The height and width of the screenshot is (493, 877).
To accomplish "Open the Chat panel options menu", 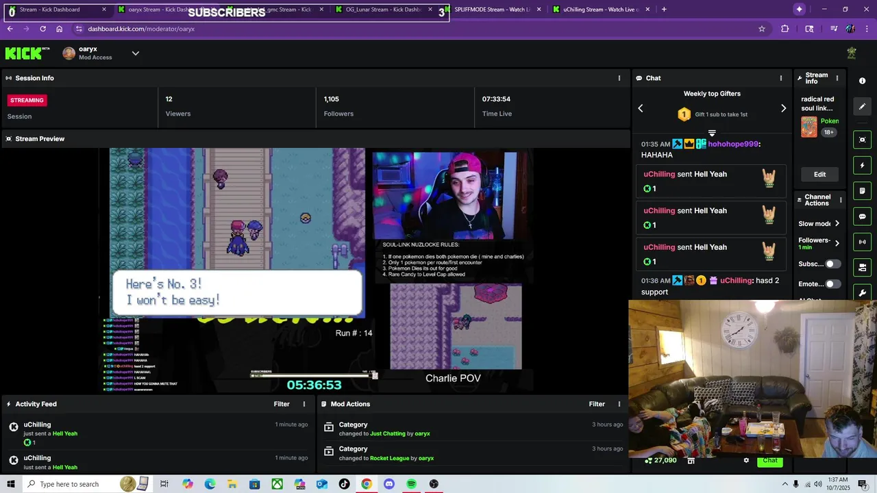I will pos(780,78).
